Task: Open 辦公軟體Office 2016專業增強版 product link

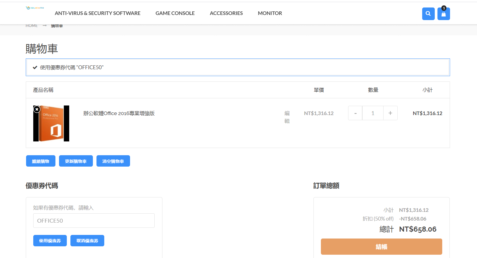Action: click(119, 113)
